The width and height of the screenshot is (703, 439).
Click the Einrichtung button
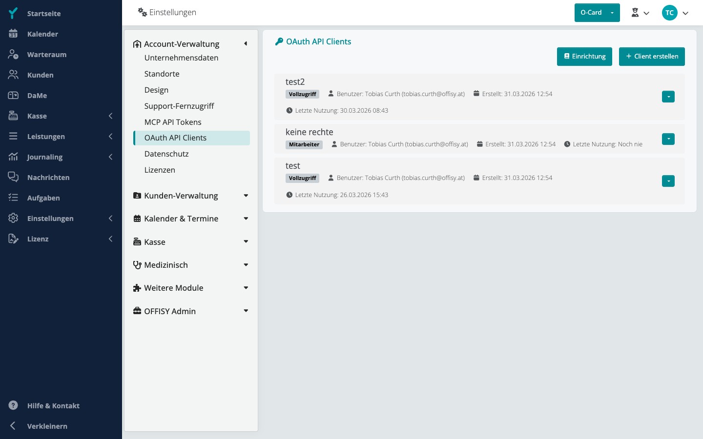point(584,57)
